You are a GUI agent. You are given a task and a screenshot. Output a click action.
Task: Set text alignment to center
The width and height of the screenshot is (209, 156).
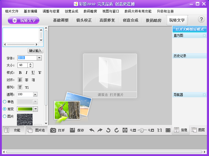27,80
